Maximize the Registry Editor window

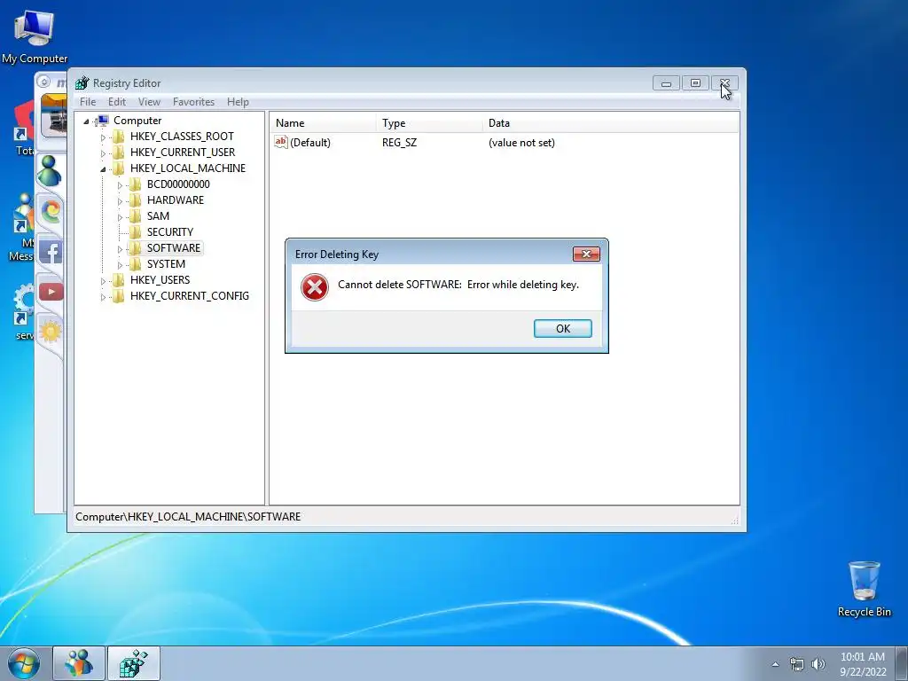(695, 83)
